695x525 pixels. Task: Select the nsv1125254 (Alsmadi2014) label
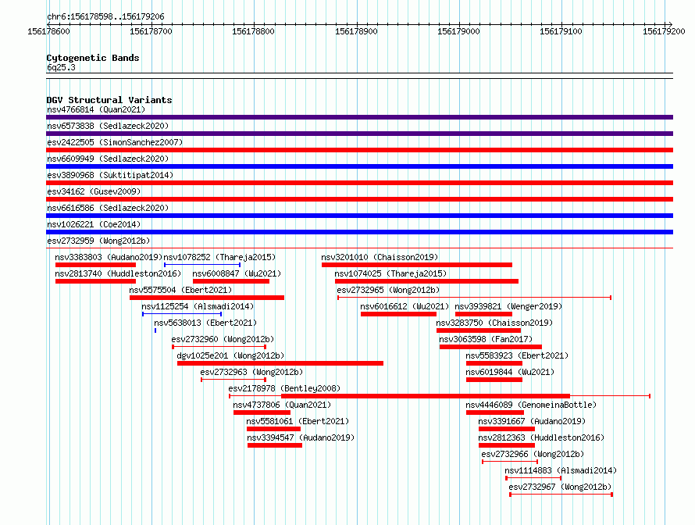pyautogui.click(x=198, y=306)
